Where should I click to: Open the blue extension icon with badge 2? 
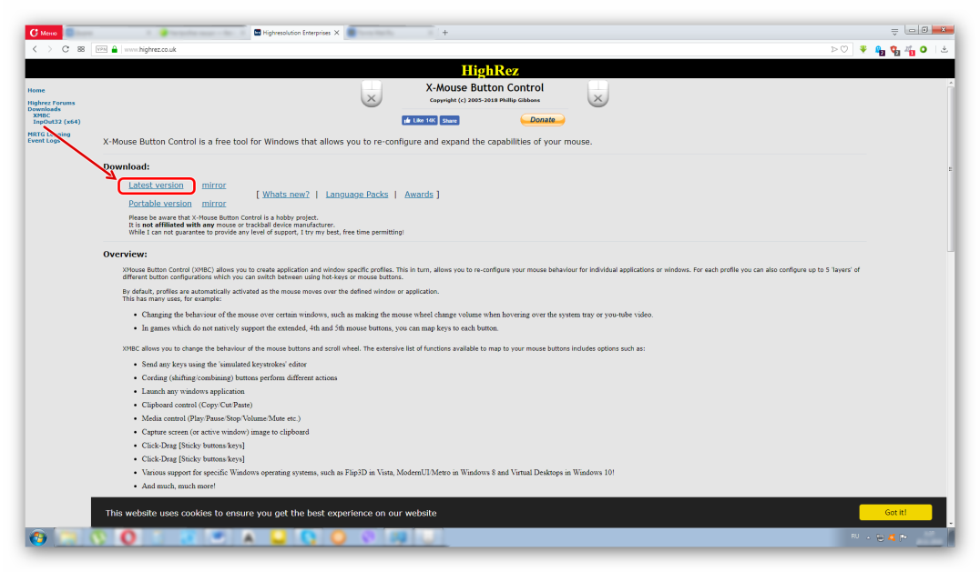(880, 50)
